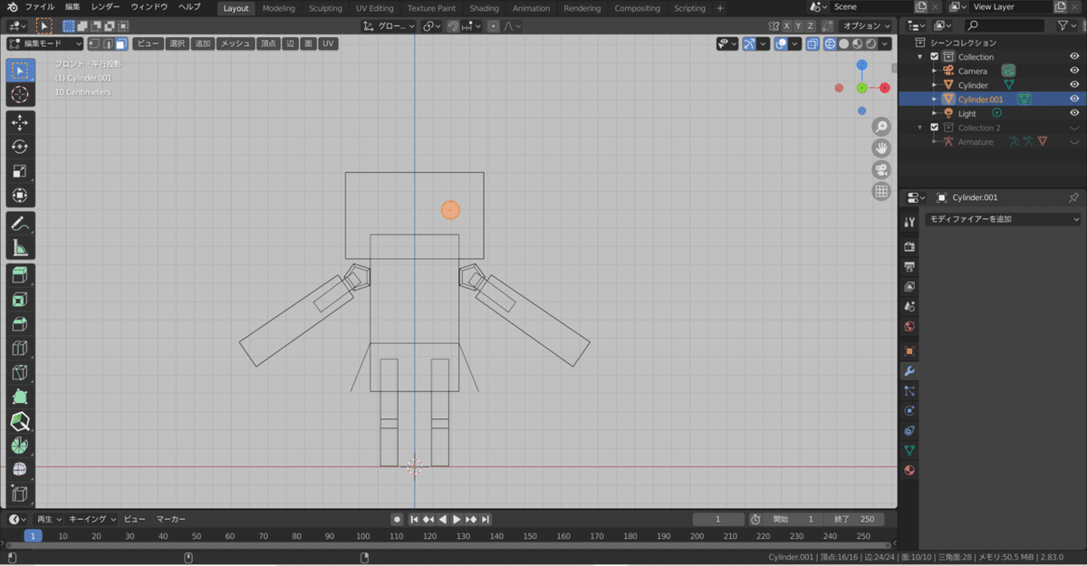
Task: Switch to Vertex select mode
Action: point(93,43)
